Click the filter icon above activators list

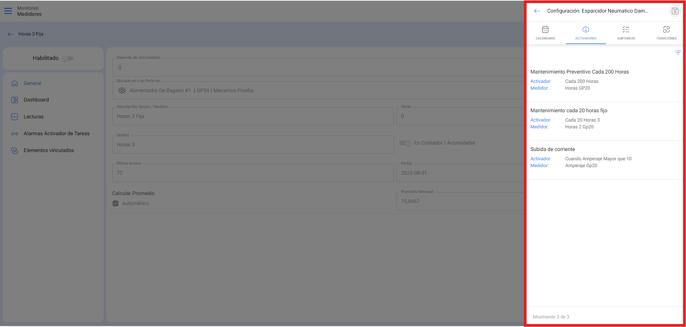(677, 53)
